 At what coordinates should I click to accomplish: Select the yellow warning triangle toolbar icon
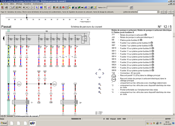pyautogui.click(x=70, y=7)
